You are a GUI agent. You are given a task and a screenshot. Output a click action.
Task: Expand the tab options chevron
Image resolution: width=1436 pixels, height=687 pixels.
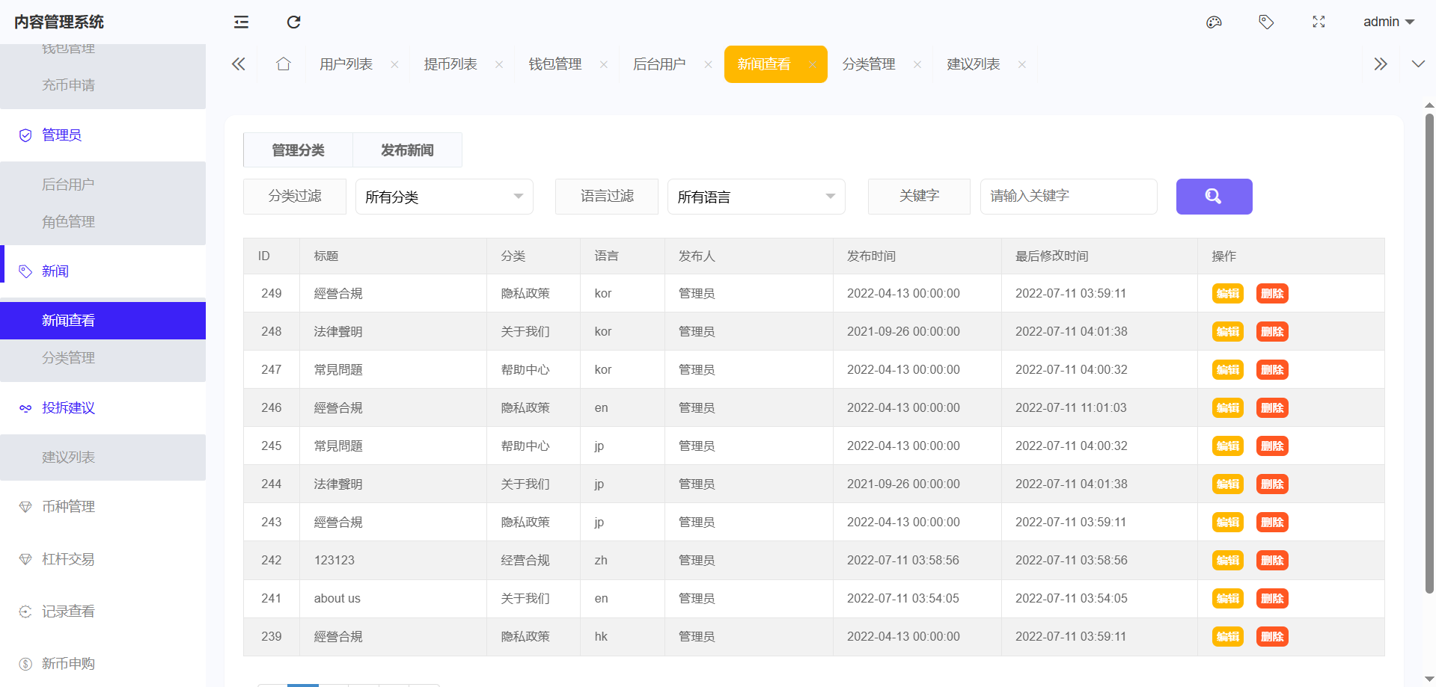pyautogui.click(x=1417, y=64)
